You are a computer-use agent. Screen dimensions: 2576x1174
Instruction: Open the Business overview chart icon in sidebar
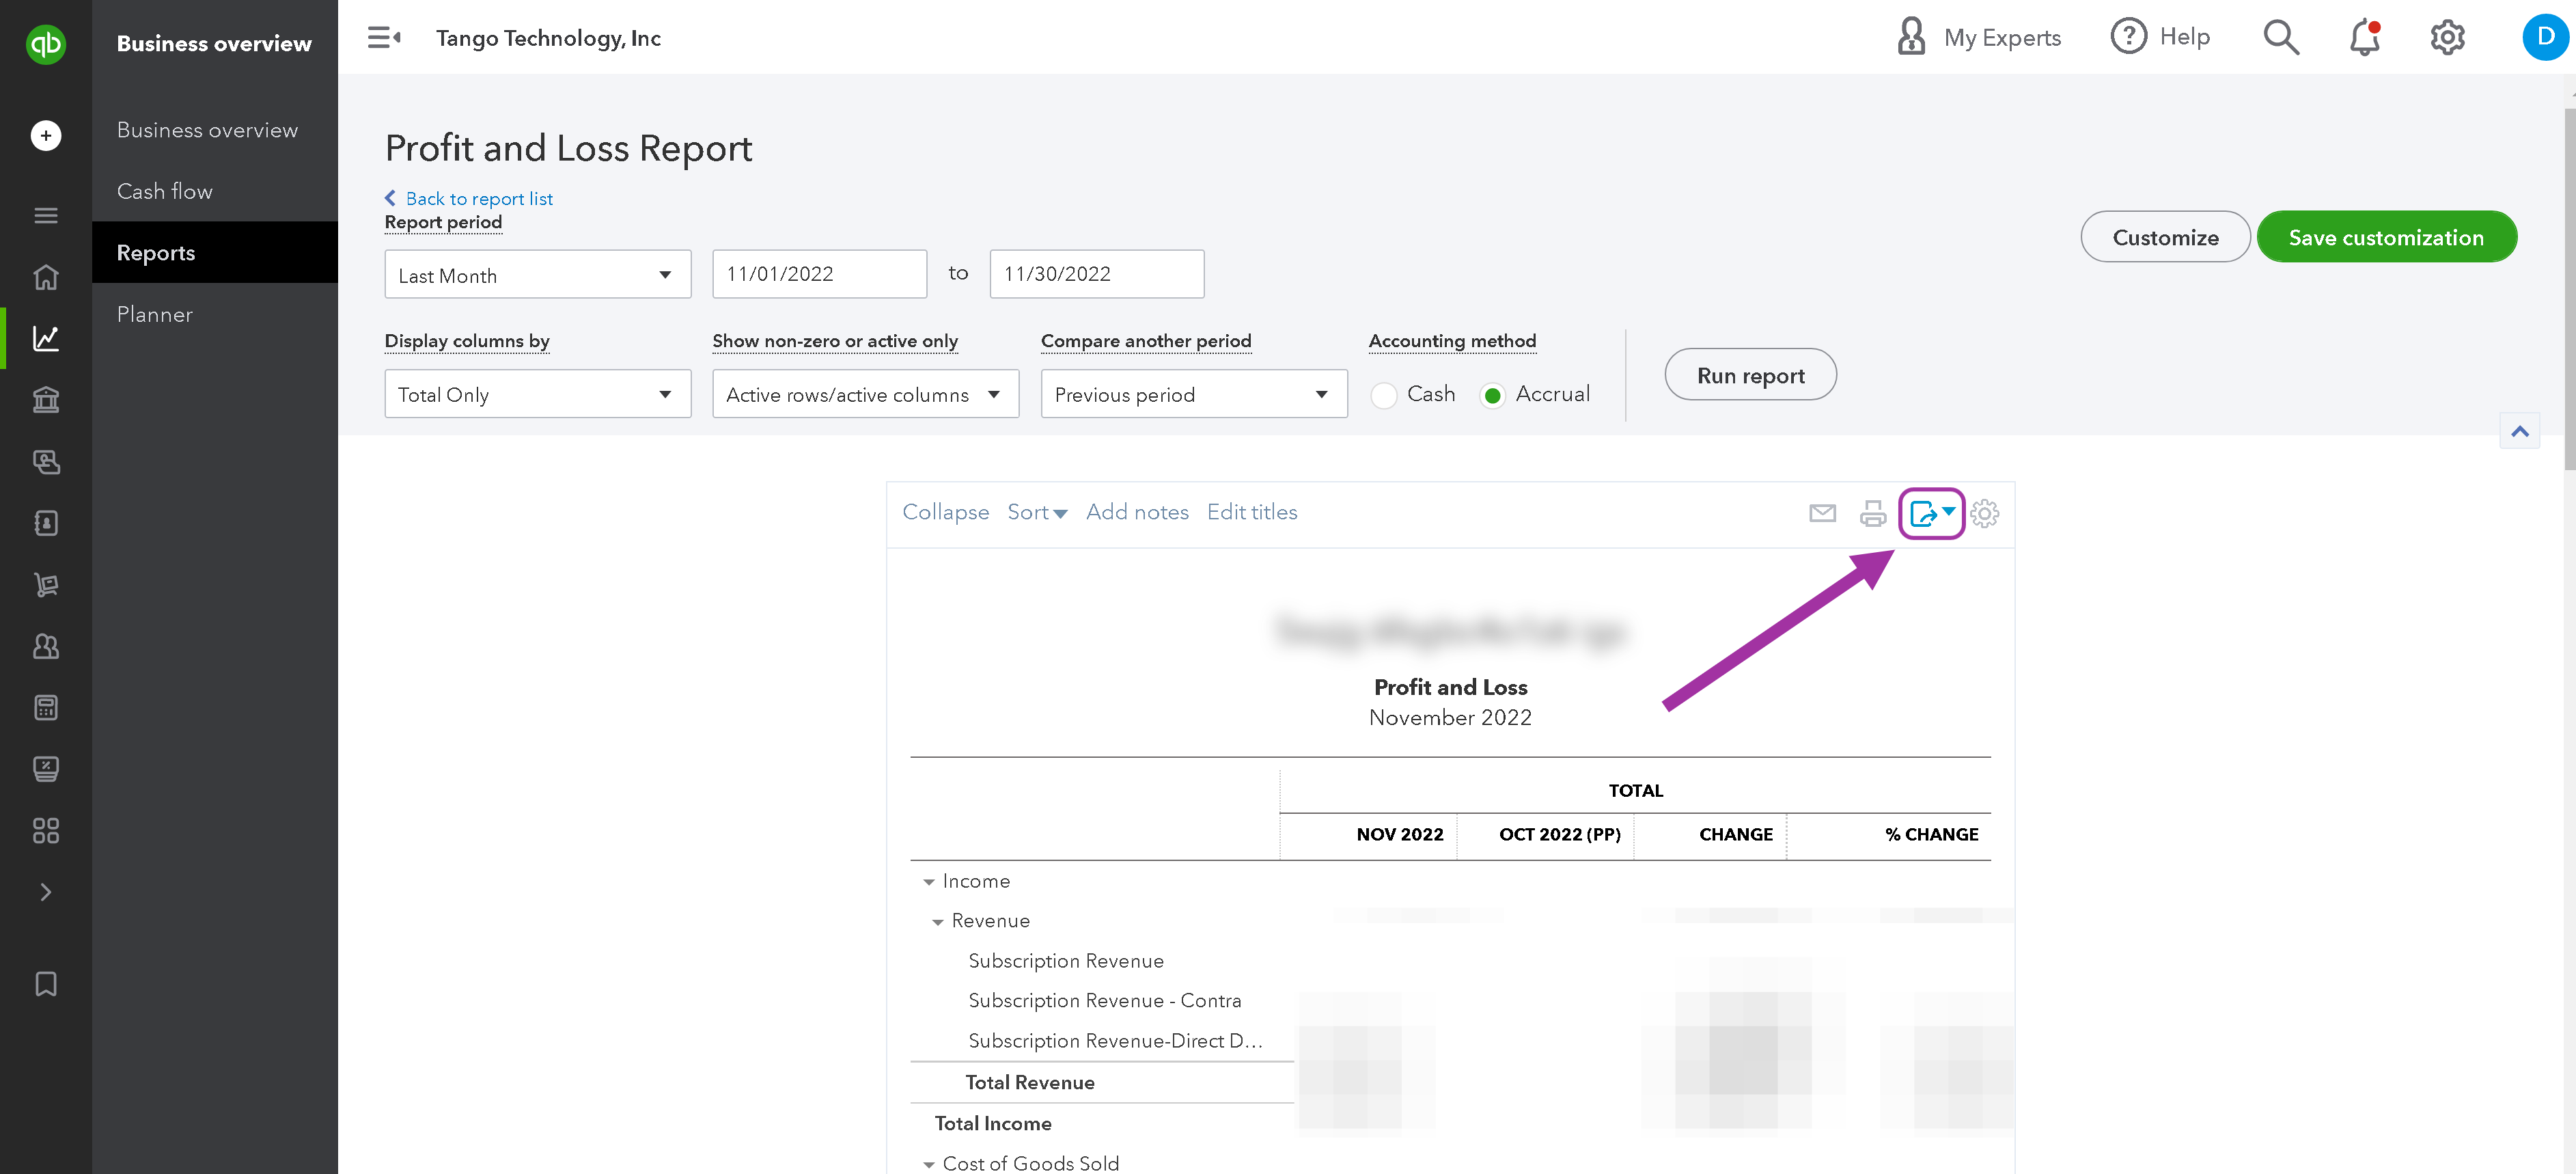click(45, 338)
